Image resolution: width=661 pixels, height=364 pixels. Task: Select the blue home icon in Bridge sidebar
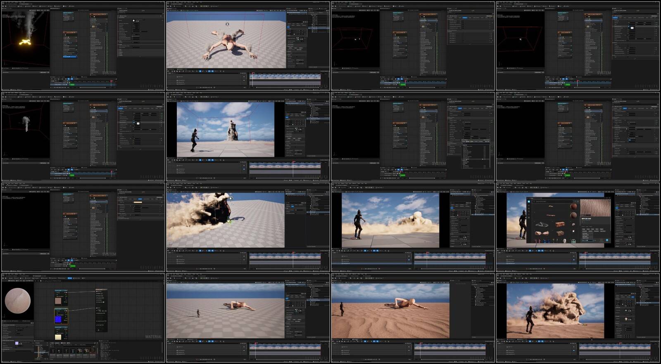pos(529,201)
